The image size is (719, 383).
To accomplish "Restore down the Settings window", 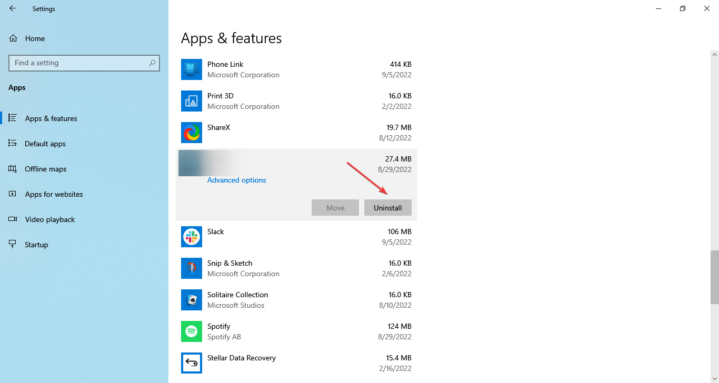I will point(683,8).
